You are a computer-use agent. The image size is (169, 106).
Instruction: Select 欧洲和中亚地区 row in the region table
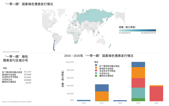point(9,74)
